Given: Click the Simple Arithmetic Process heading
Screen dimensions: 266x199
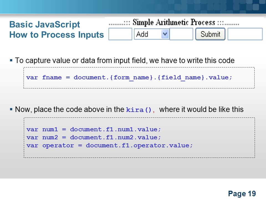Looking at the screenshot, I should [174, 22].
